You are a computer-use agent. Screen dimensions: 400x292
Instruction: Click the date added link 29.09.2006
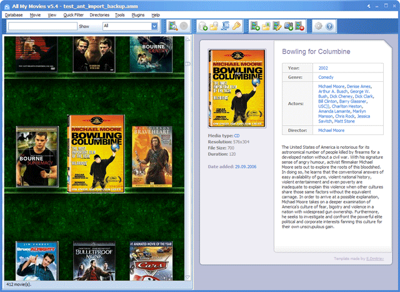tap(246, 167)
